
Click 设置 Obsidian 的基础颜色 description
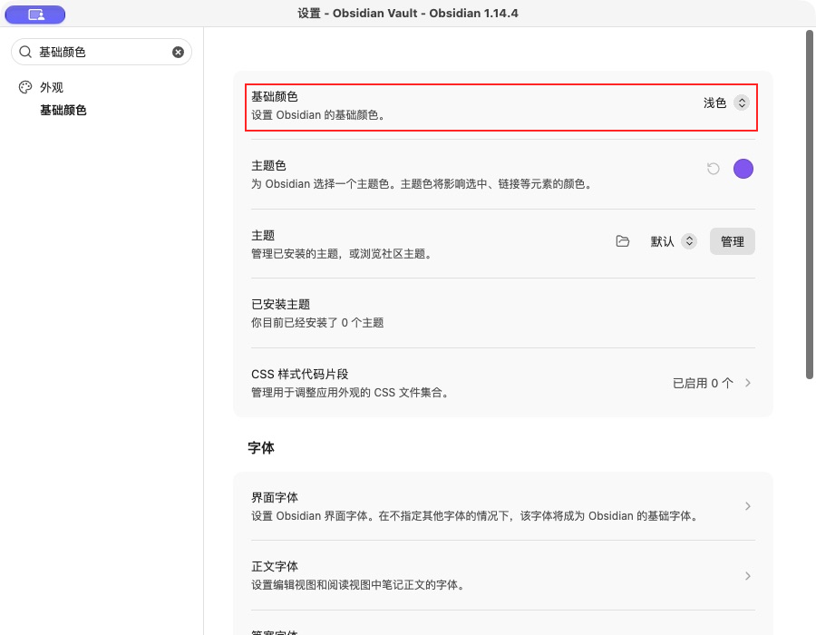click(318, 115)
